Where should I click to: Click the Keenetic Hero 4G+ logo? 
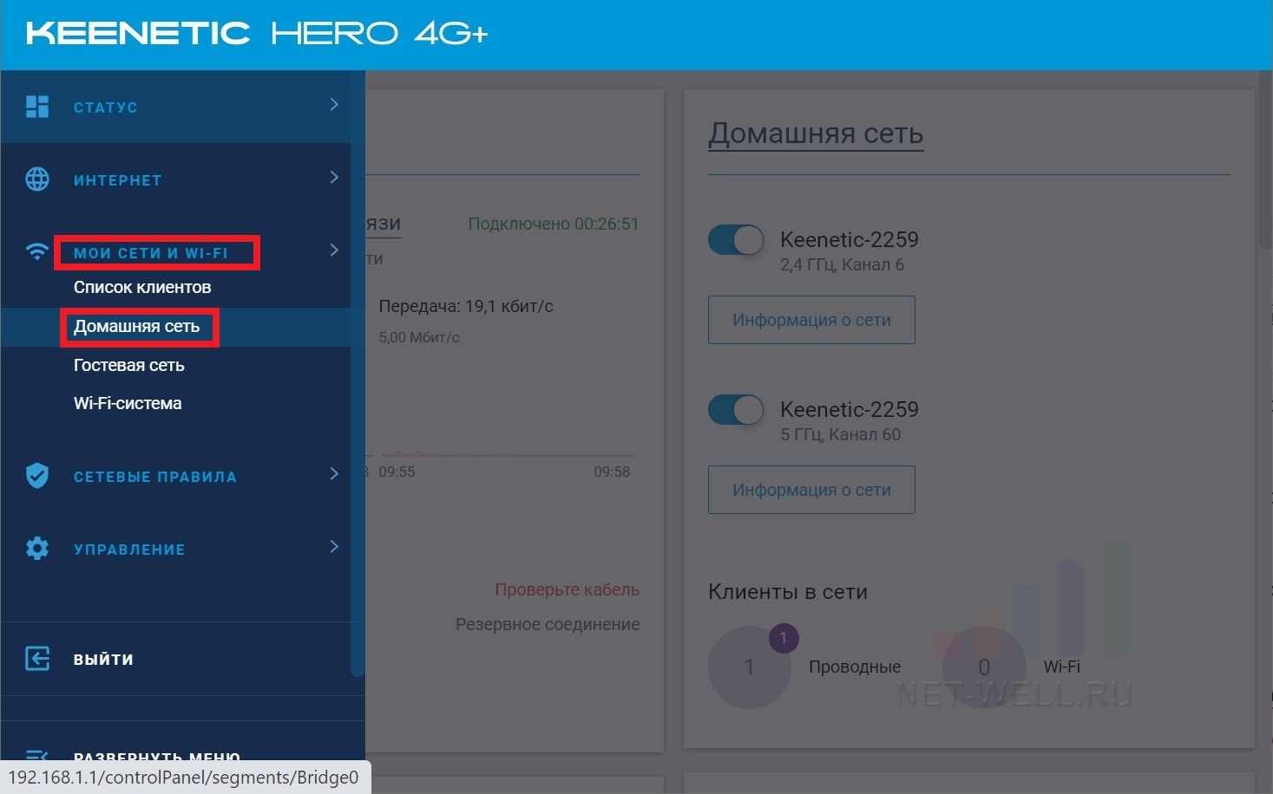[257, 34]
